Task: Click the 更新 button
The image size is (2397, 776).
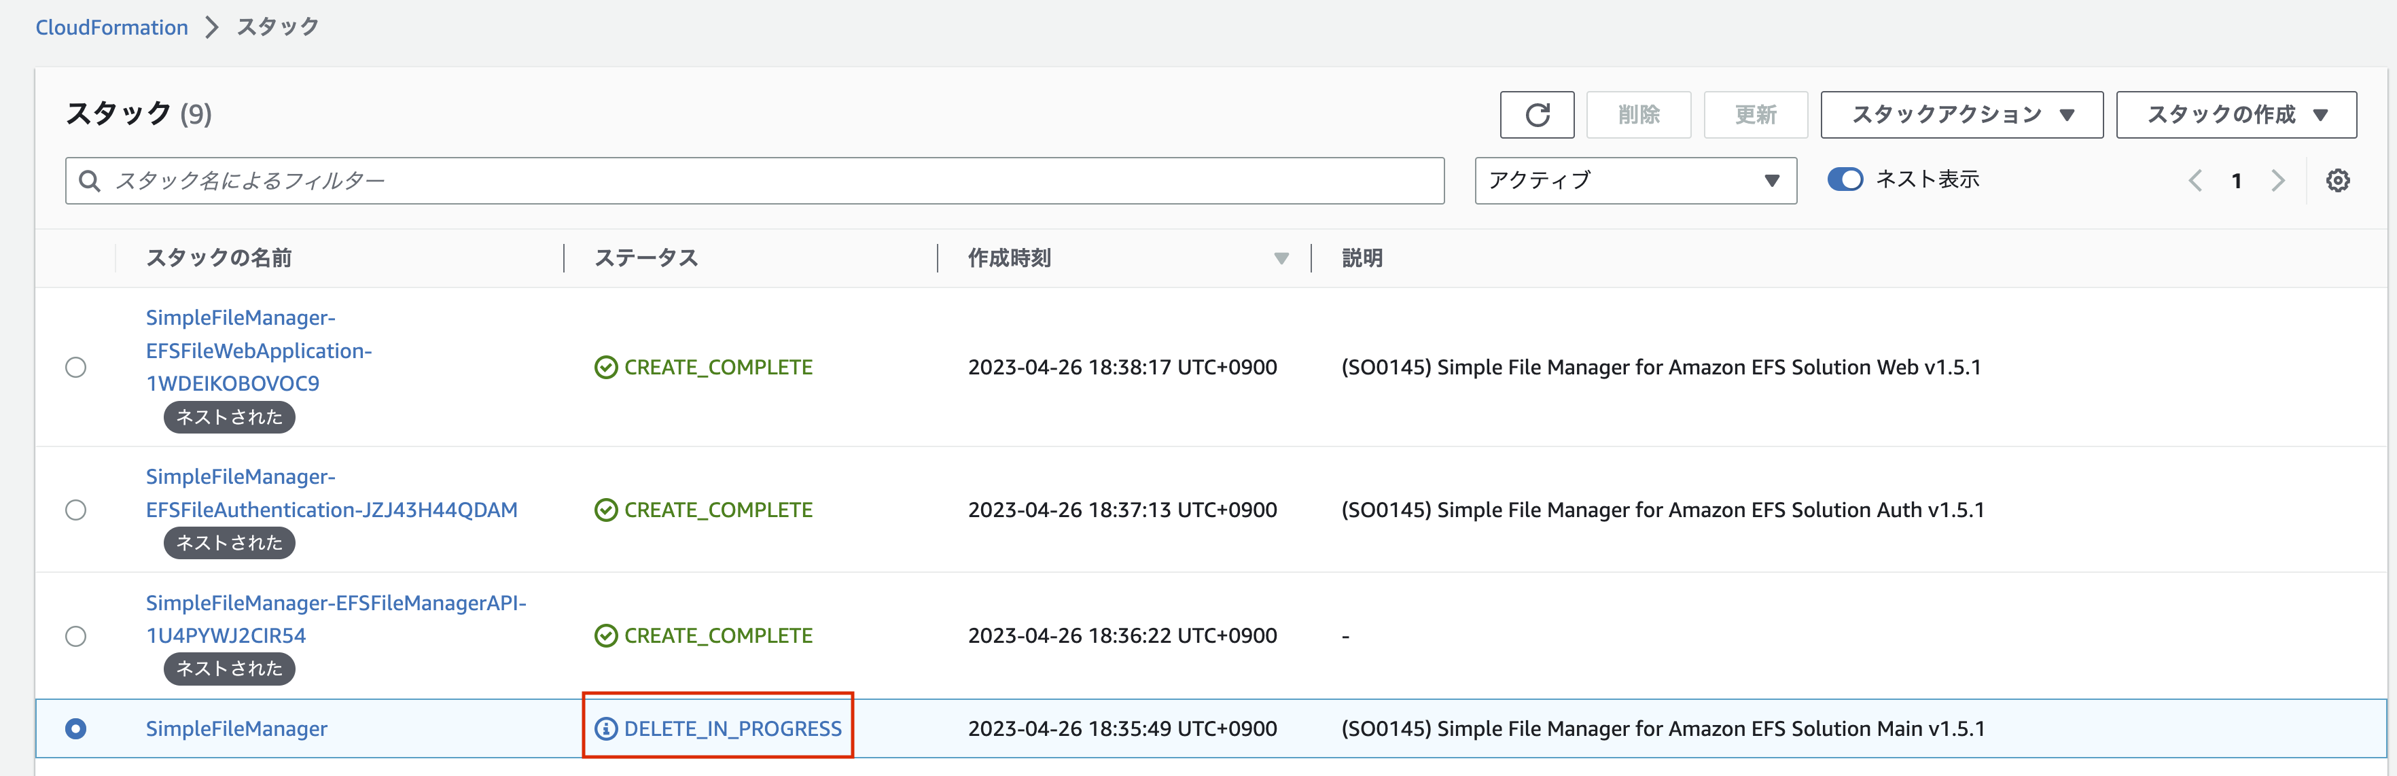Action: (x=1755, y=114)
